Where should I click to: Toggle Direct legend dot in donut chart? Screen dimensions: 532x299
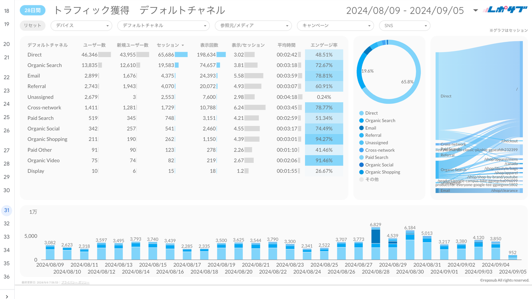pyautogui.click(x=361, y=113)
